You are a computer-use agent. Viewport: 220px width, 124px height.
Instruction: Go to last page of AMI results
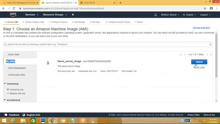(x=210, y=54)
